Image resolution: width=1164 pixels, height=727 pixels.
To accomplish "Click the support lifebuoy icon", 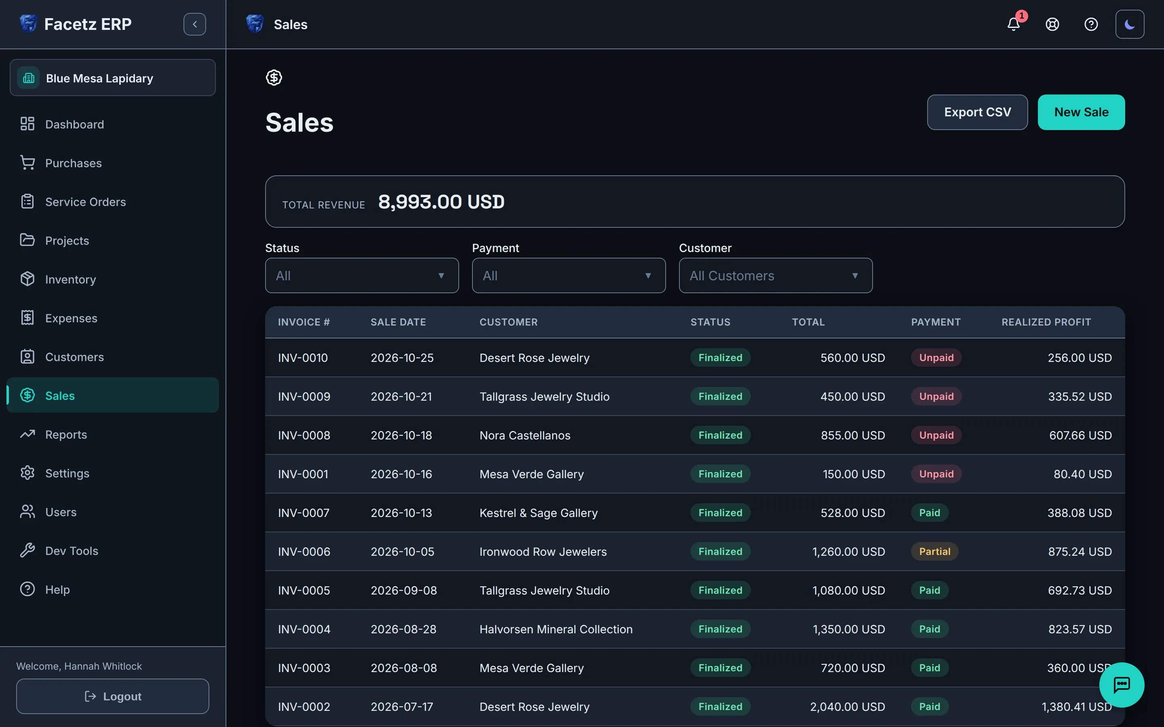I will pos(1052,24).
